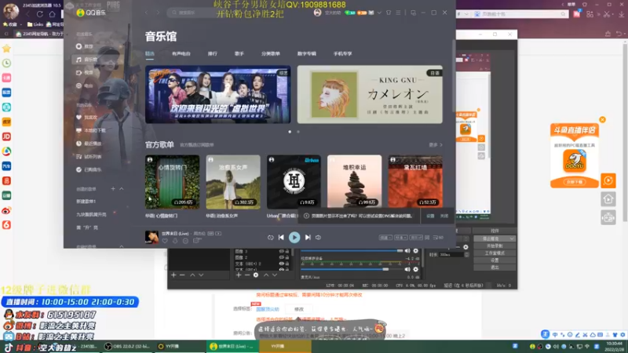Open the 电台 radio section in sidebar

[x=85, y=86]
